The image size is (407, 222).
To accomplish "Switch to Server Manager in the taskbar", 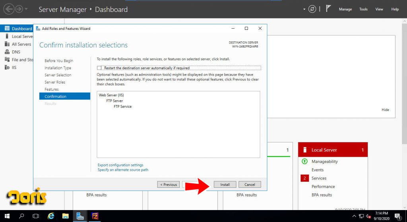I will click(x=80, y=216).
